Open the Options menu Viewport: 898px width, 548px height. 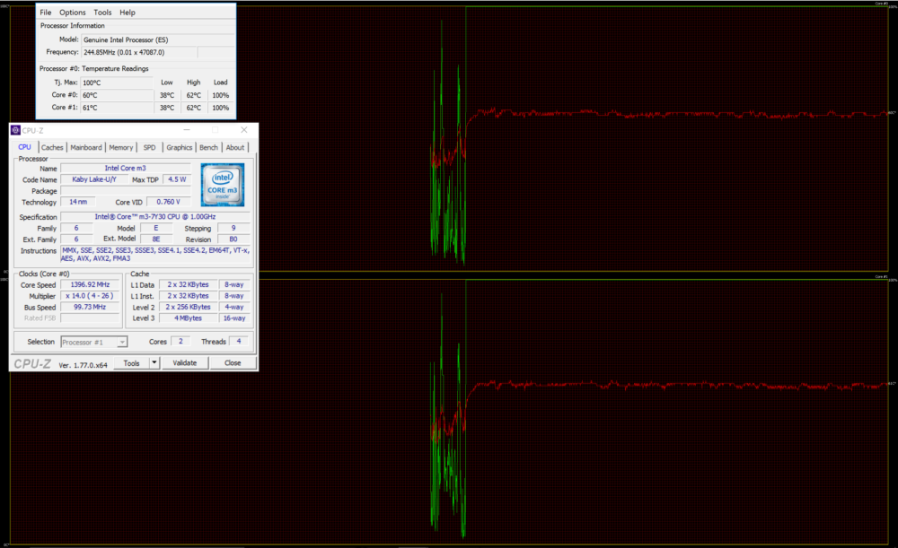tap(73, 13)
